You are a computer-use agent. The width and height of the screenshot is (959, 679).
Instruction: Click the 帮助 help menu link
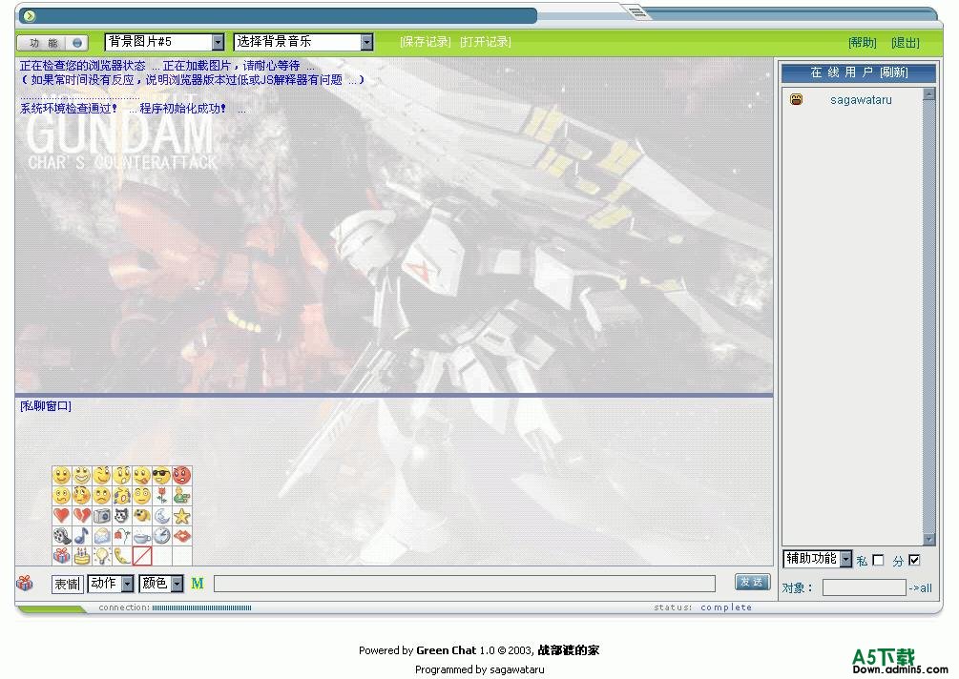tap(862, 43)
